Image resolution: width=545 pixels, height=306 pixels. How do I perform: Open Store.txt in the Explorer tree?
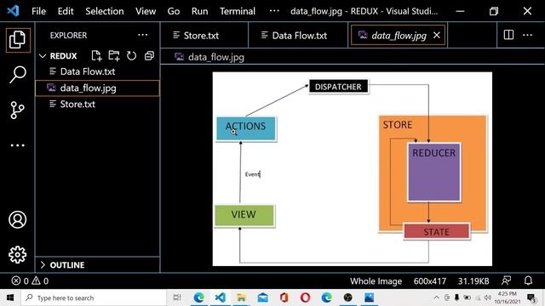[97, 104]
